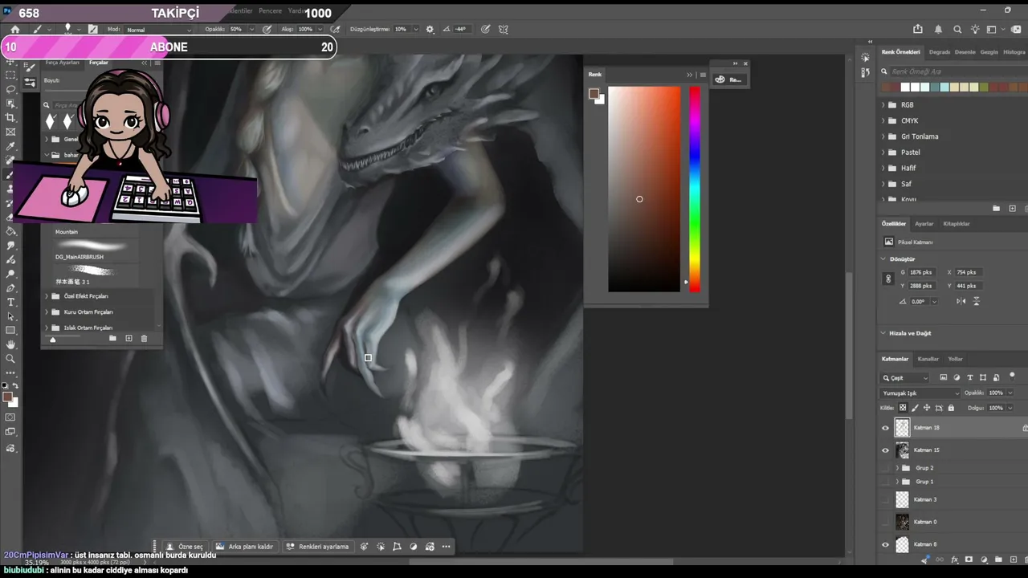The image size is (1028, 578).
Task: Open Pencere menu
Action: click(270, 11)
